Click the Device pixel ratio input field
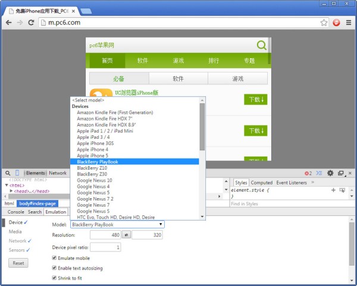This screenshot has width=357, height=286. pos(105,247)
